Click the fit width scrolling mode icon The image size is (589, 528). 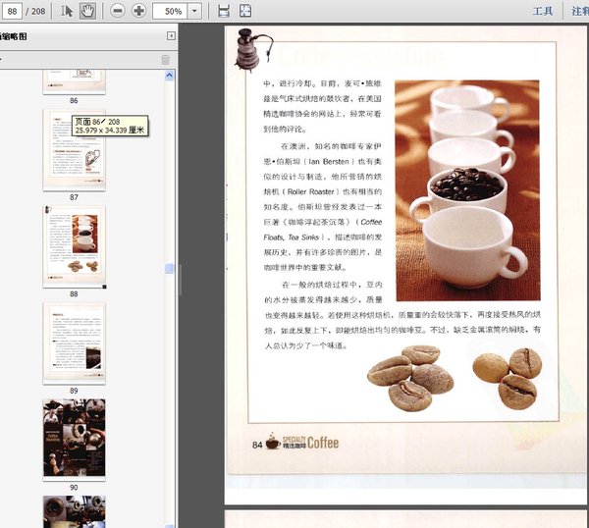click(224, 11)
